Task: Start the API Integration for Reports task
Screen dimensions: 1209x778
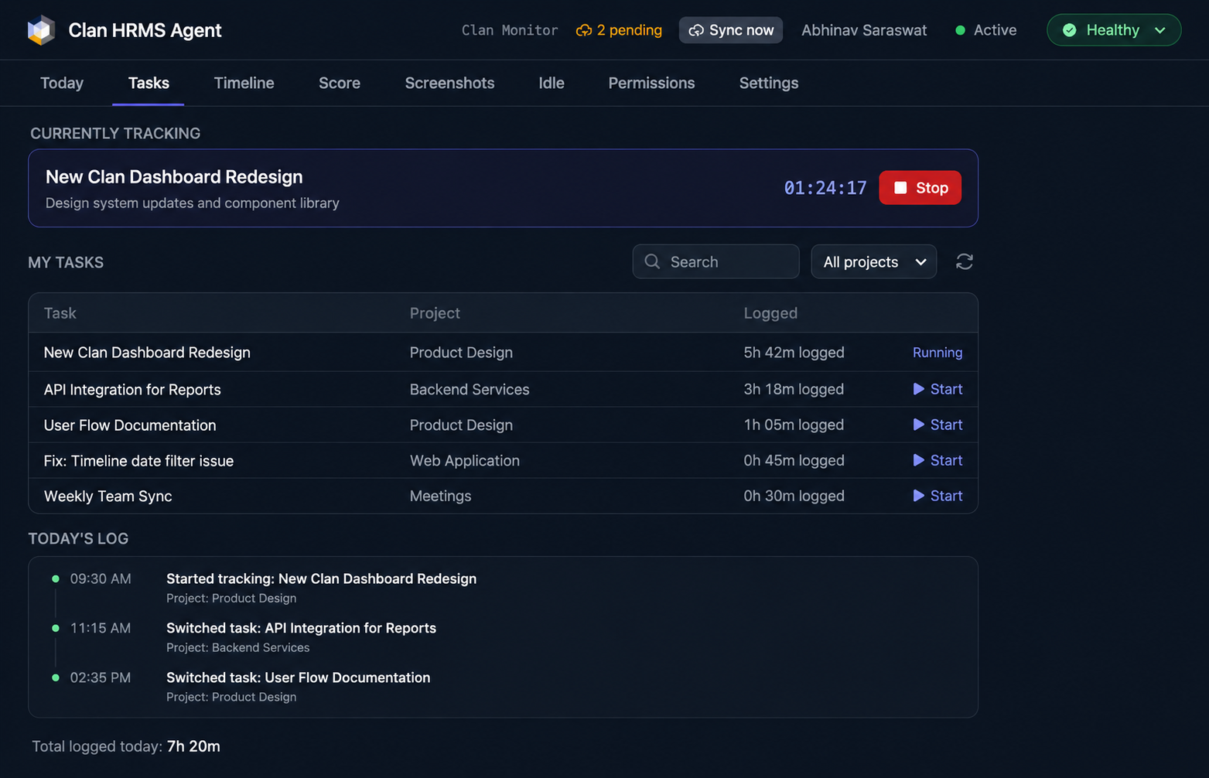Action: 937,389
